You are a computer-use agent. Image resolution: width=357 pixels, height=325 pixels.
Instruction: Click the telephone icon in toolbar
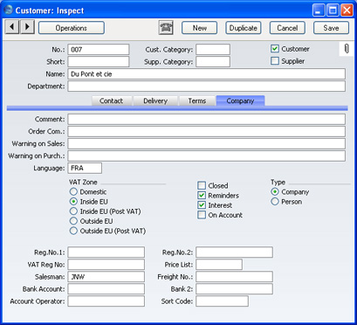pos(166,28)
